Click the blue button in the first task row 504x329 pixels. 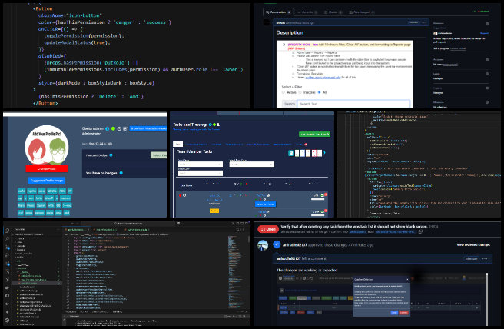[x=266, y=204]
